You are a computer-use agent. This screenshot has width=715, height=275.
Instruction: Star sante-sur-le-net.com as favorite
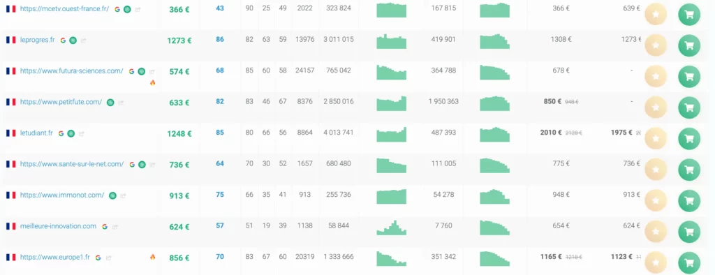[x=655, y=169]
